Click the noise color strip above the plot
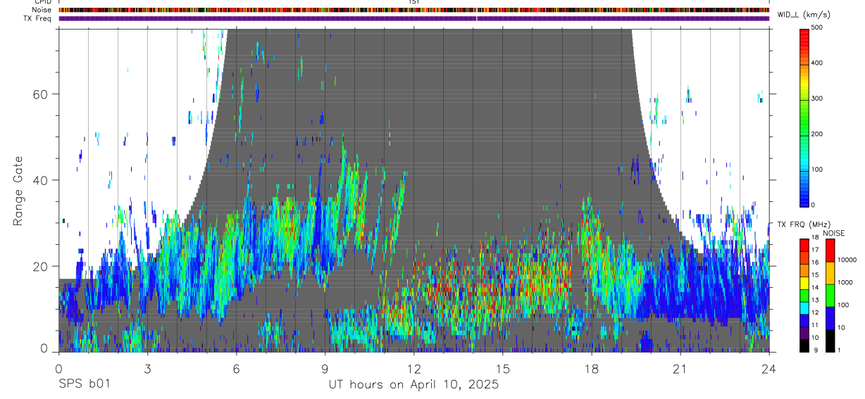The width and height of the screenshot is (865, 399). point(413,10)
